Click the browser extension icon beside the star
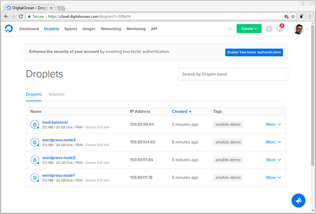 pos(301,17)
